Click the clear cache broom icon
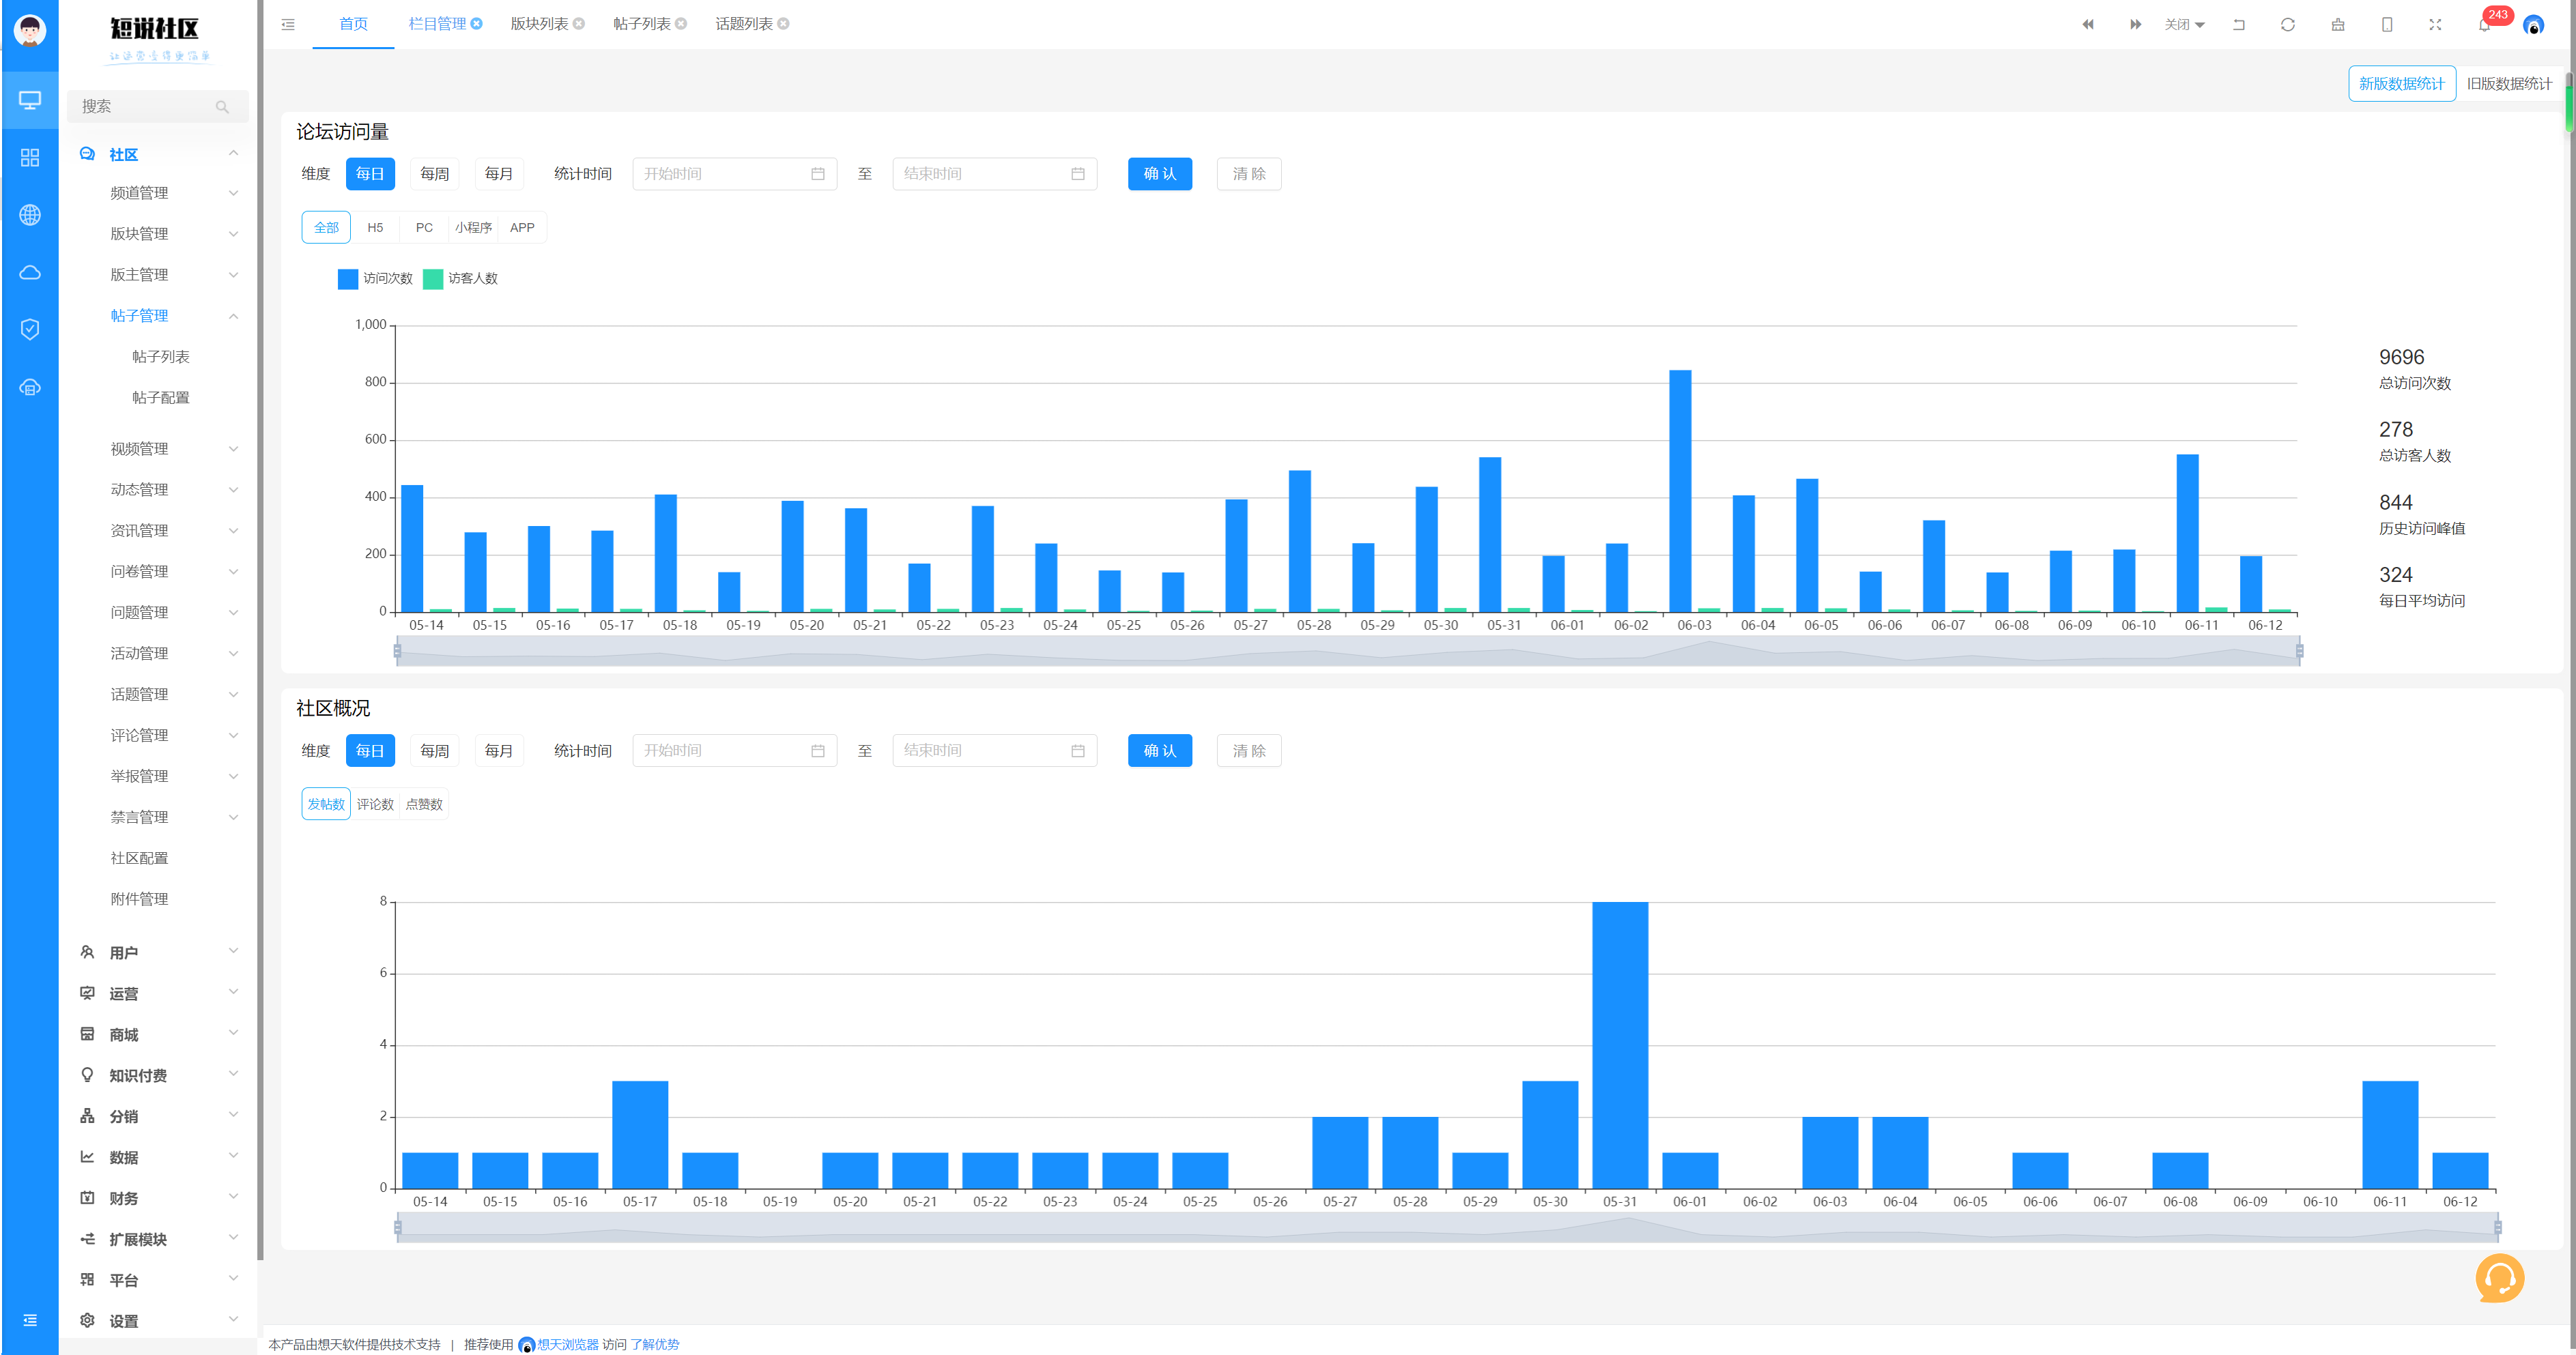The image size is (2576, 1355). pyautogui.click(x=2338, y=24)
